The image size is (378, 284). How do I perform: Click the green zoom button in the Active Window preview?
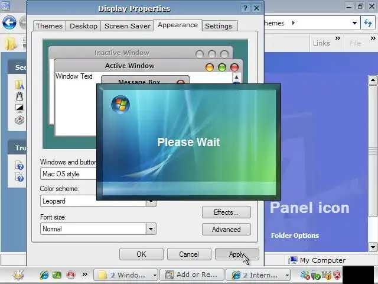click(x=222, y=67)
